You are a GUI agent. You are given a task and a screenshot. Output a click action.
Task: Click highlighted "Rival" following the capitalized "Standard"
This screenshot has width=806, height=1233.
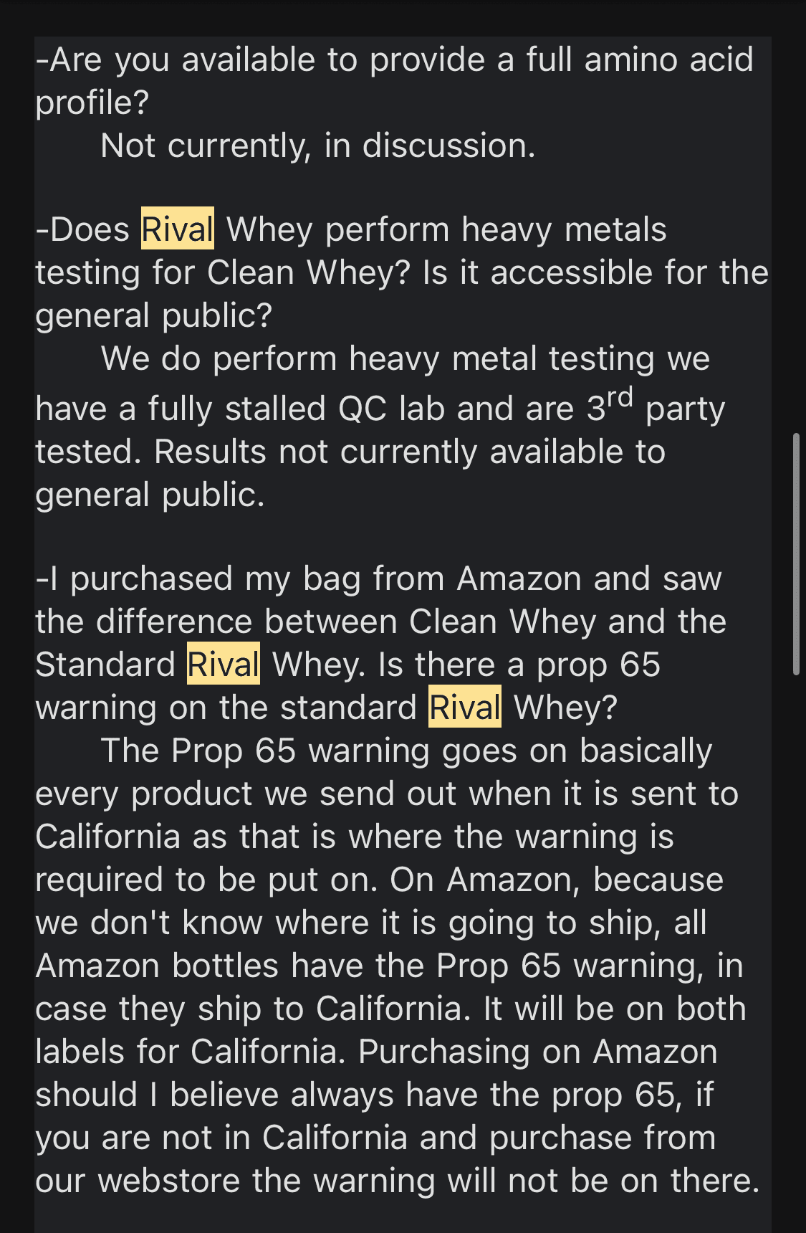click(x=223, y=665)
